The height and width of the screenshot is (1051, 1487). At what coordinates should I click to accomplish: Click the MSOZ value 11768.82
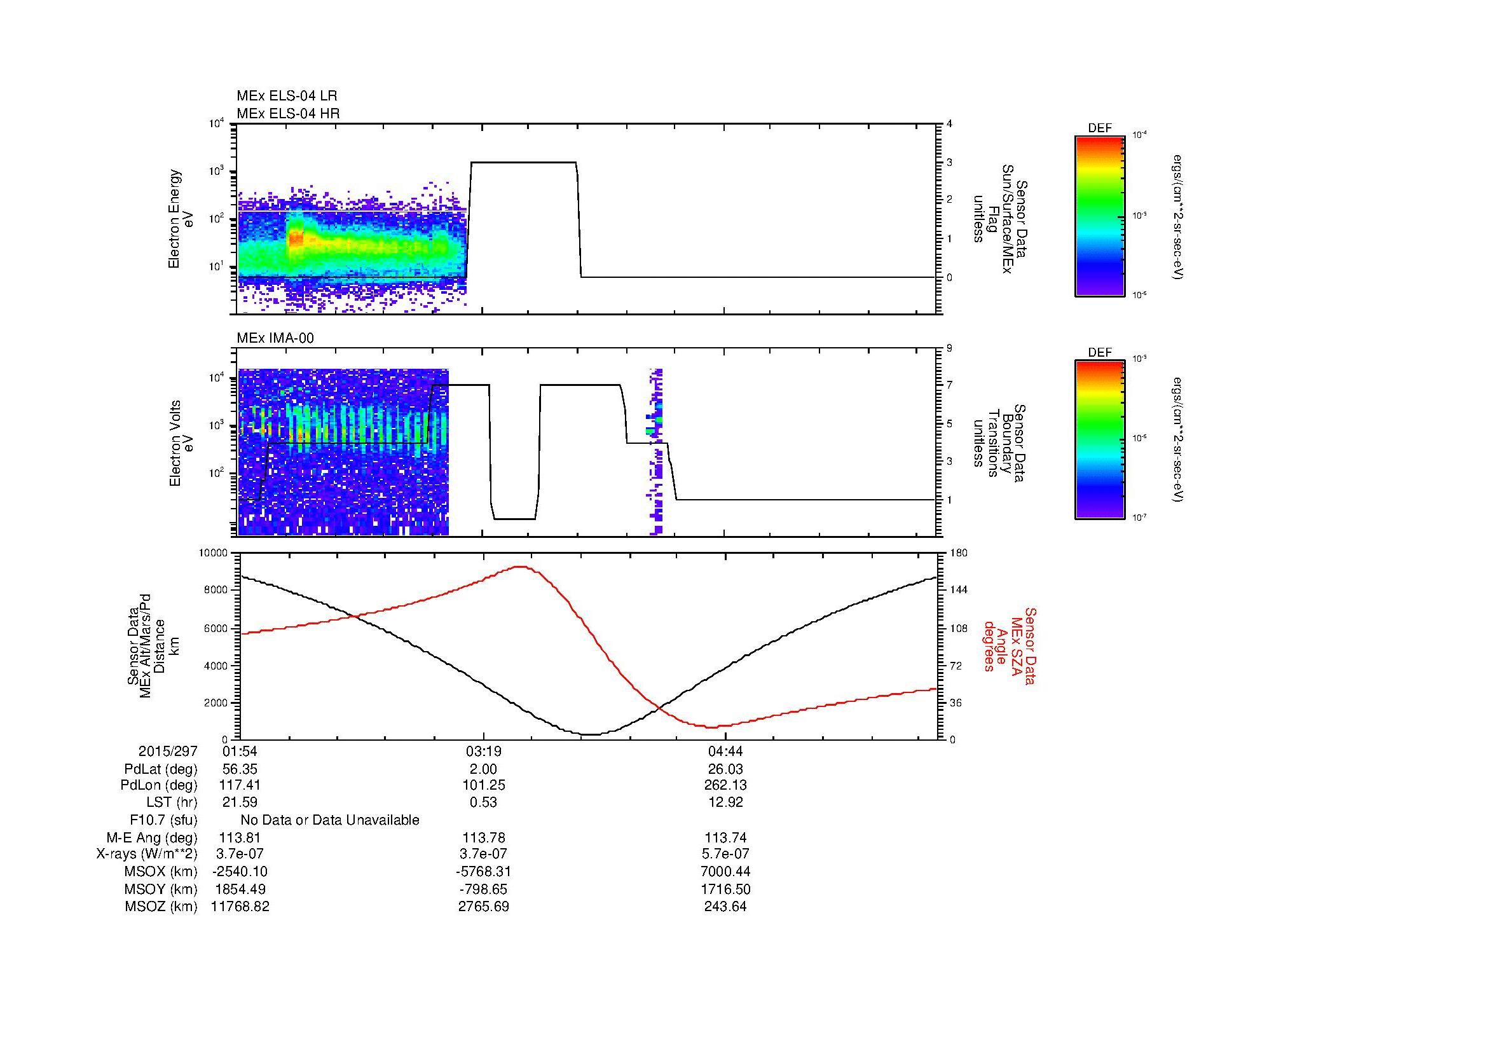pos(240,907)
